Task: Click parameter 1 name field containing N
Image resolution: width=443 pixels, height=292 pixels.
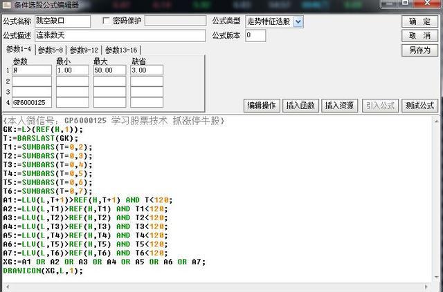Action: [x=32, y=70]
